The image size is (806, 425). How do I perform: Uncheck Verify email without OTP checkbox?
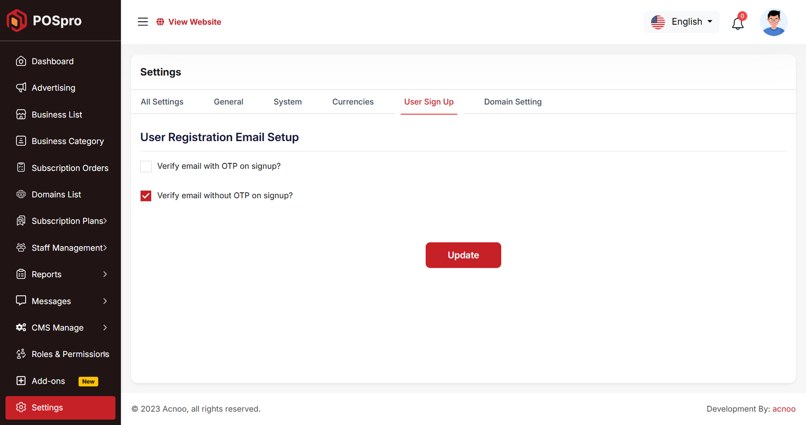click(x=146, y=196)
